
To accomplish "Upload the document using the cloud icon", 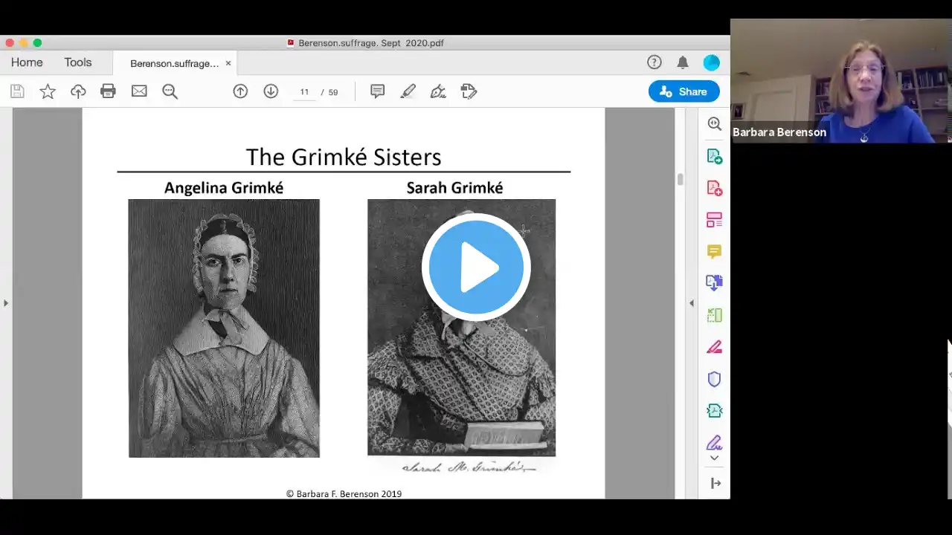I will [78, 91].
